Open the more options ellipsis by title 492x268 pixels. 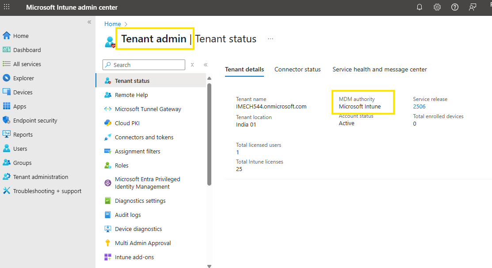tap(271, 39)
